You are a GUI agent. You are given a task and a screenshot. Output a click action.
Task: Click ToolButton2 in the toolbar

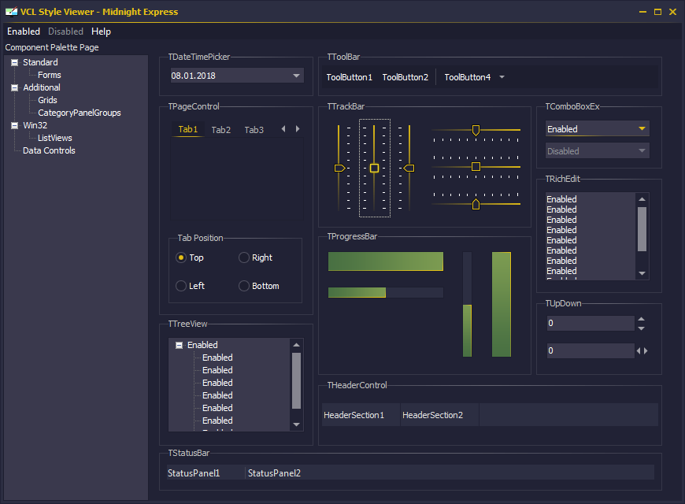[405, 77]
